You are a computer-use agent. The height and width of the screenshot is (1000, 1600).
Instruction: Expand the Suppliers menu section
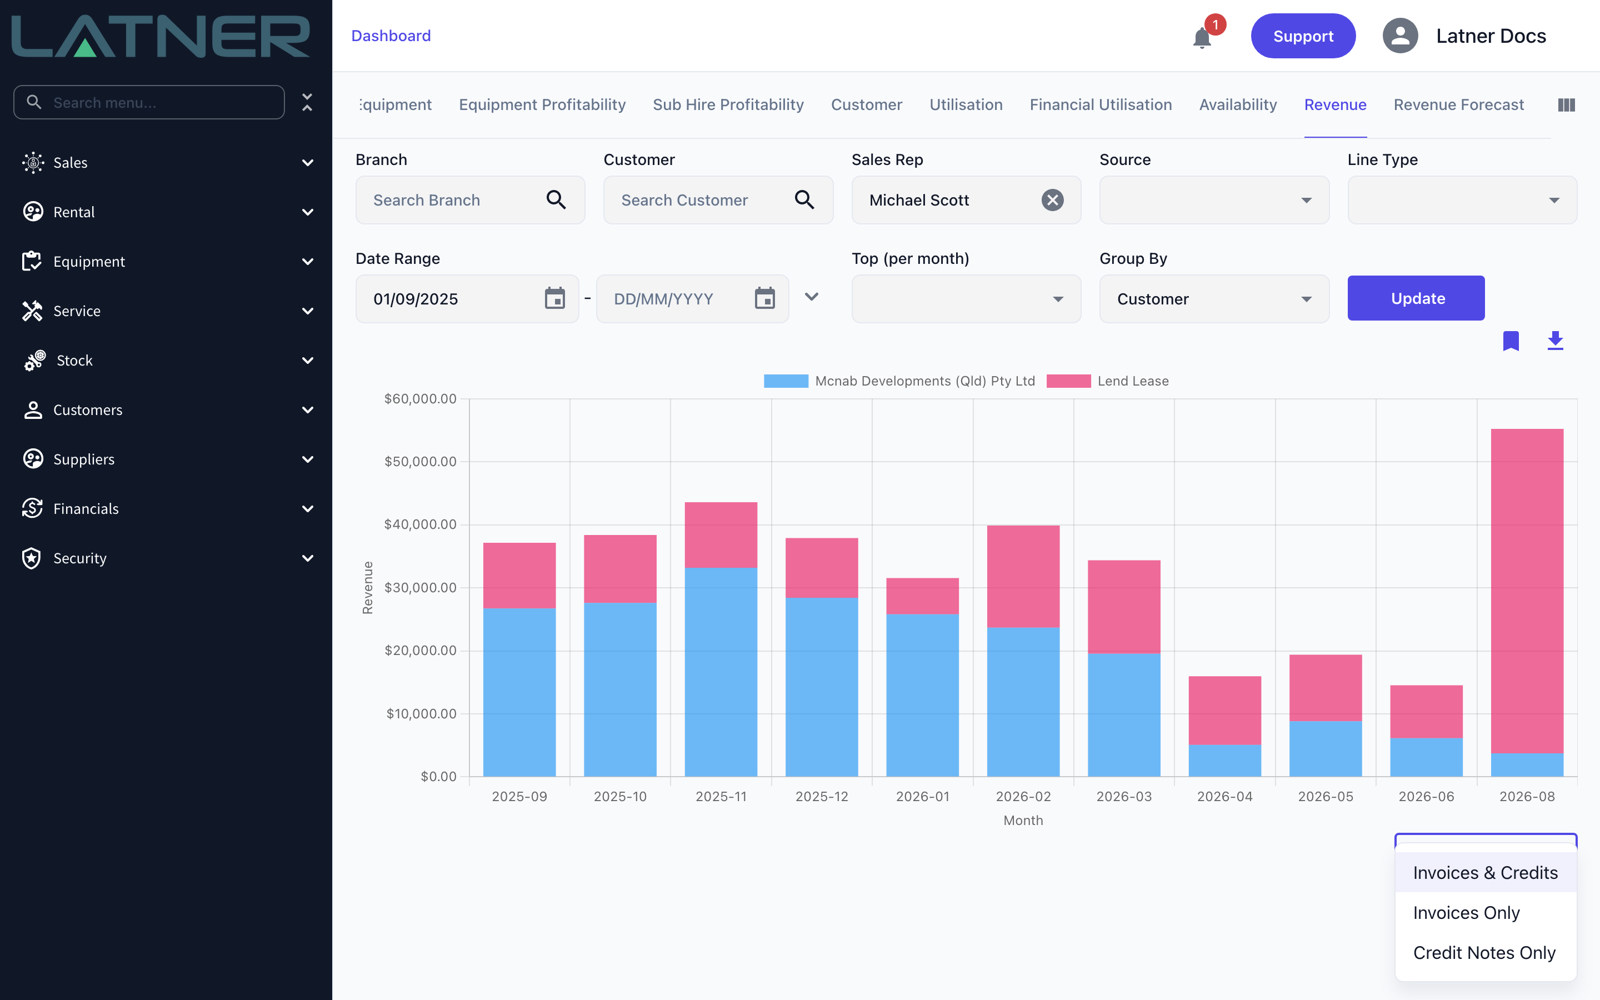tap(307, 459)
